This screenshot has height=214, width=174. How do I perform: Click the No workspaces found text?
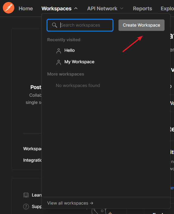tap(78, 86)
